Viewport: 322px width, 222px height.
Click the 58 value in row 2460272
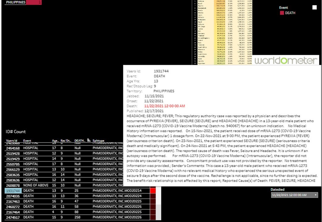tap(76, 207)
